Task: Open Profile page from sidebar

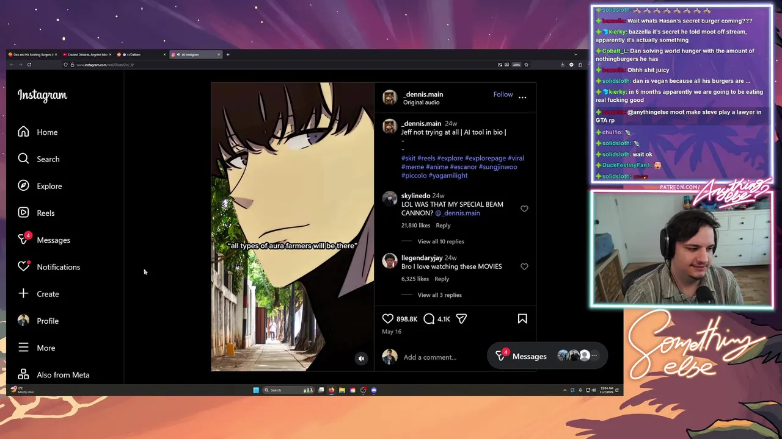Action: point(38,321)
